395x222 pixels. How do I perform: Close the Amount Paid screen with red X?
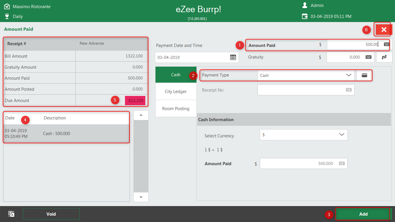384,30
